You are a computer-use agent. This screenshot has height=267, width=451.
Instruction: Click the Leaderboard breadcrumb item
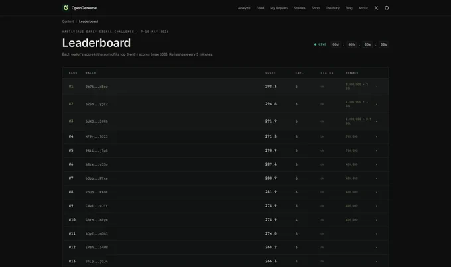pos(88,21)
